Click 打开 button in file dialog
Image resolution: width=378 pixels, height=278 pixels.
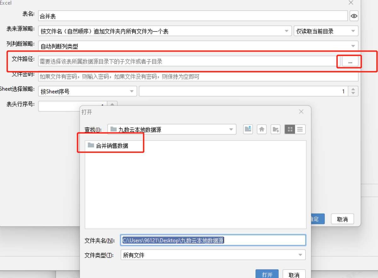(x=267, y=274)
